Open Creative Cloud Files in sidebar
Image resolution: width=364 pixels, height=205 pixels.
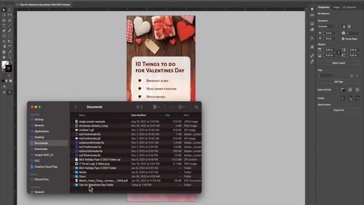(x=46, y=167)
